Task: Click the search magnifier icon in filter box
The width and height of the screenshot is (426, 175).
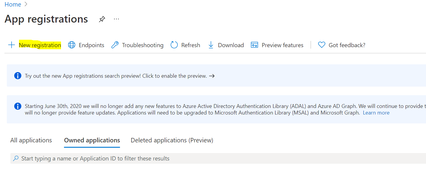Action: pyautogui.click(x=16, y=158)
